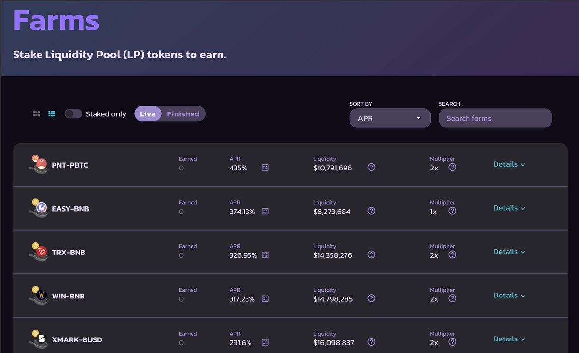Expand Details for PNT-PBTC farm
Screen dimensions: 579x353
click(509, 164)
